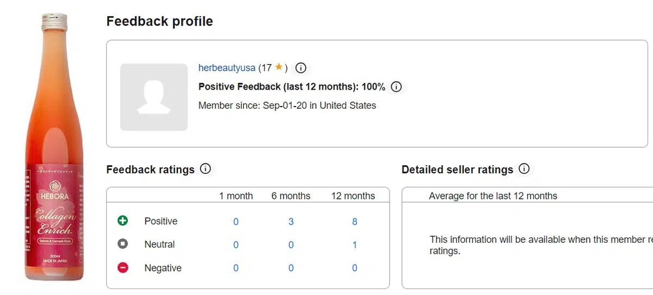
Task: Open Neutral feedback count for 6 months
Action: click(291, 245)
